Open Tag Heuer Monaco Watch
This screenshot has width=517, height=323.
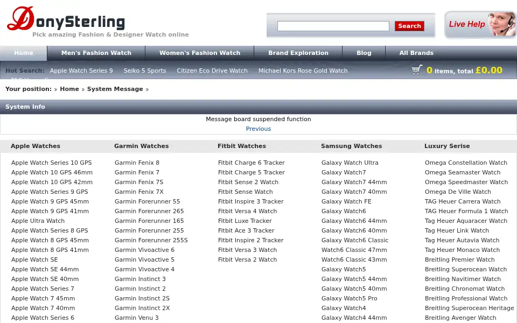pos(462,250)
